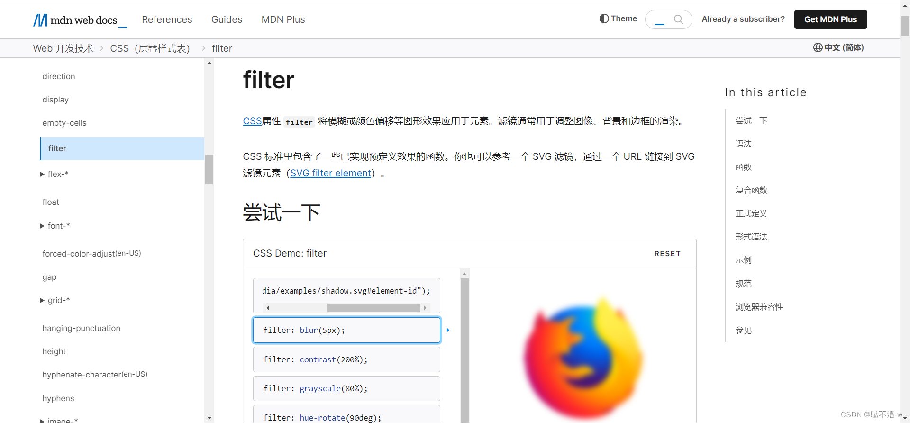
Task: Jump to 规范 in article outline
Action: [x=743, y=284]
